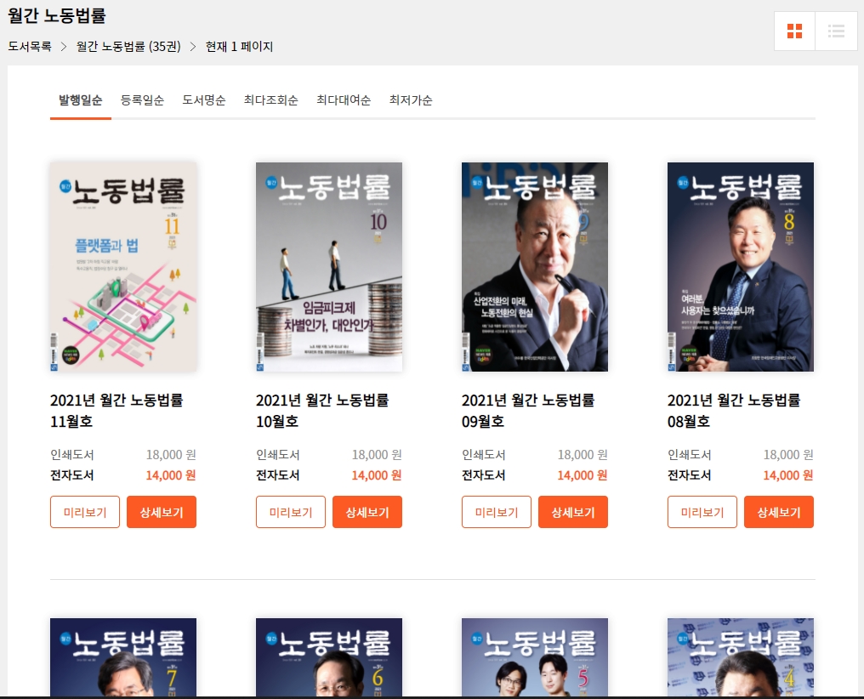864x699 pixels.
Task: Open the November 2021 issue cover
Action: 123,267
